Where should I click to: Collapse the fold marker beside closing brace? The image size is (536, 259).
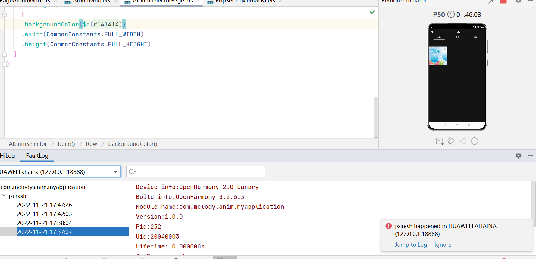(4, 14)
